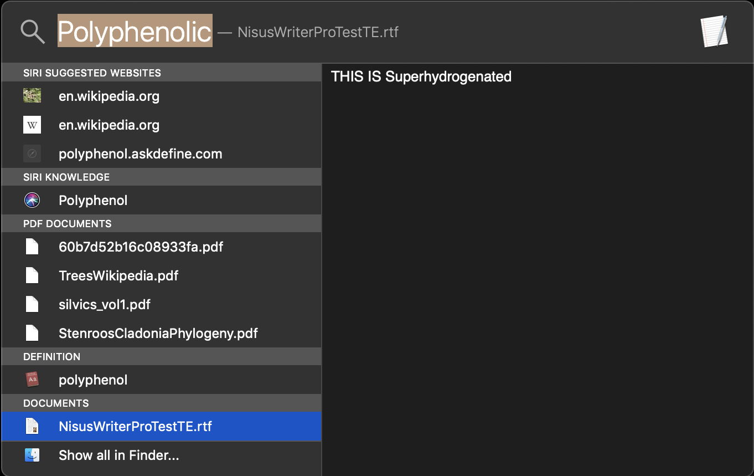
Task: Click the magnifying glass search icon
Action: coord(33,32)
